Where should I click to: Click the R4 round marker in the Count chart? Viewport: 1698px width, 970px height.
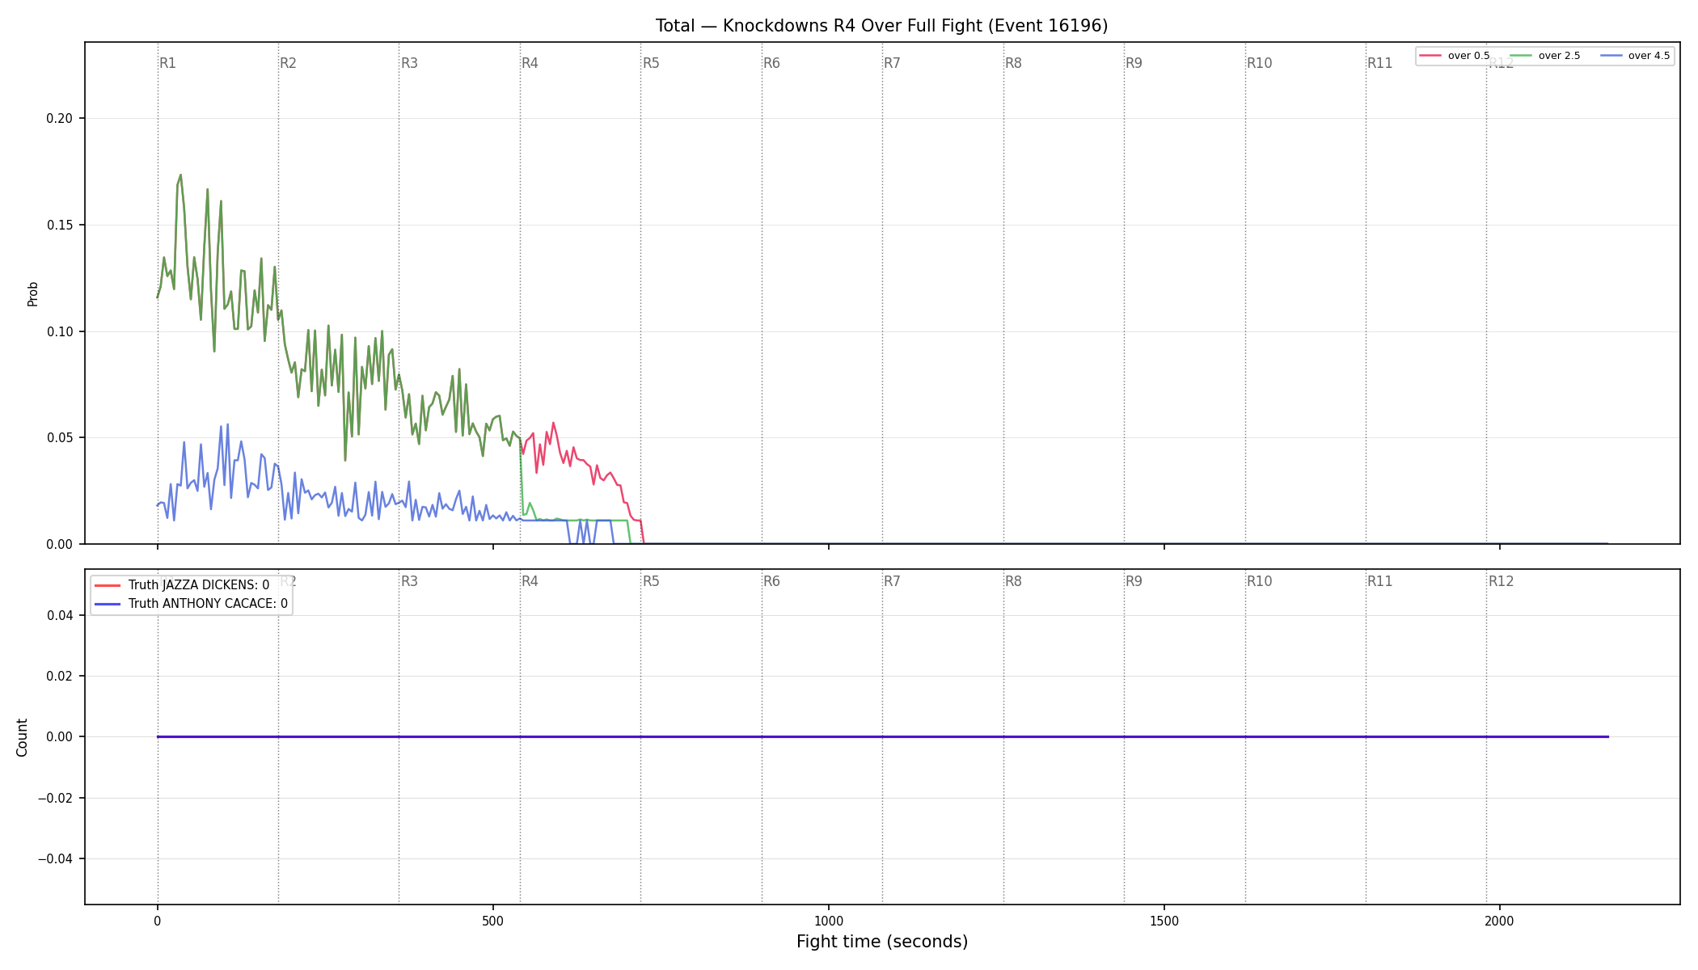pyautogui.click(x=530, y=581)
